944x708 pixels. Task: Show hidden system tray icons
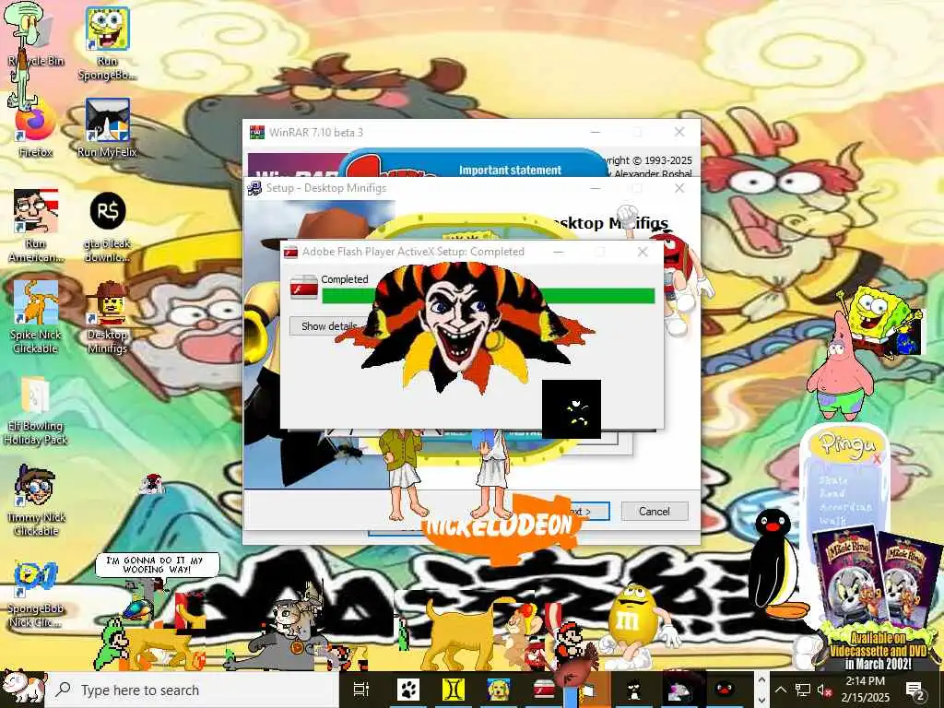click(780, 690)
